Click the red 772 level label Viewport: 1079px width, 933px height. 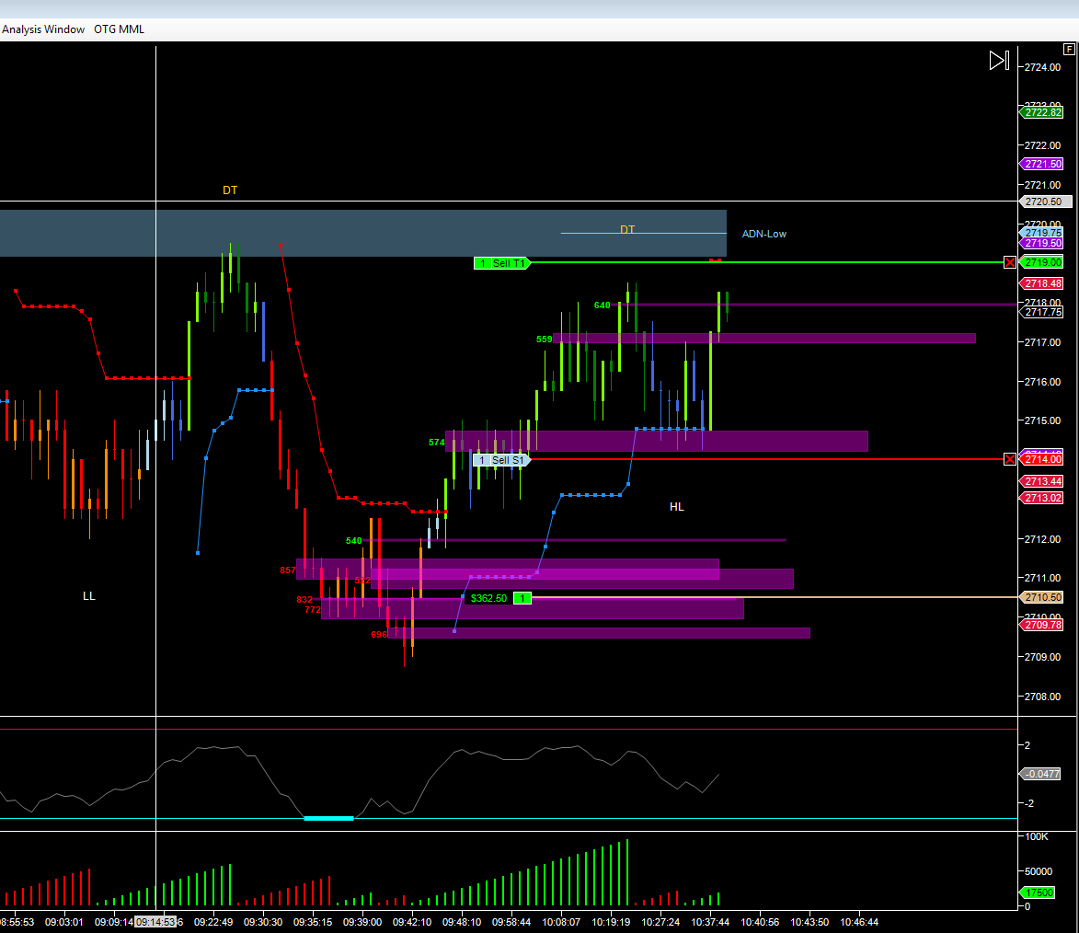(x=313, y=609)
